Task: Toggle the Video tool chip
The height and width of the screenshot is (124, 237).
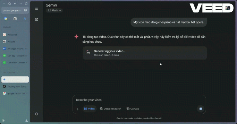Action: coord(89,109)
